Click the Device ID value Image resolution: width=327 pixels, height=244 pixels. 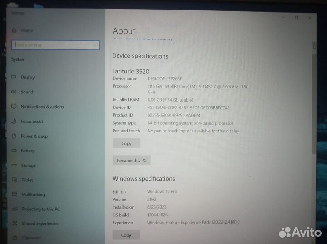tap(188, 107)
